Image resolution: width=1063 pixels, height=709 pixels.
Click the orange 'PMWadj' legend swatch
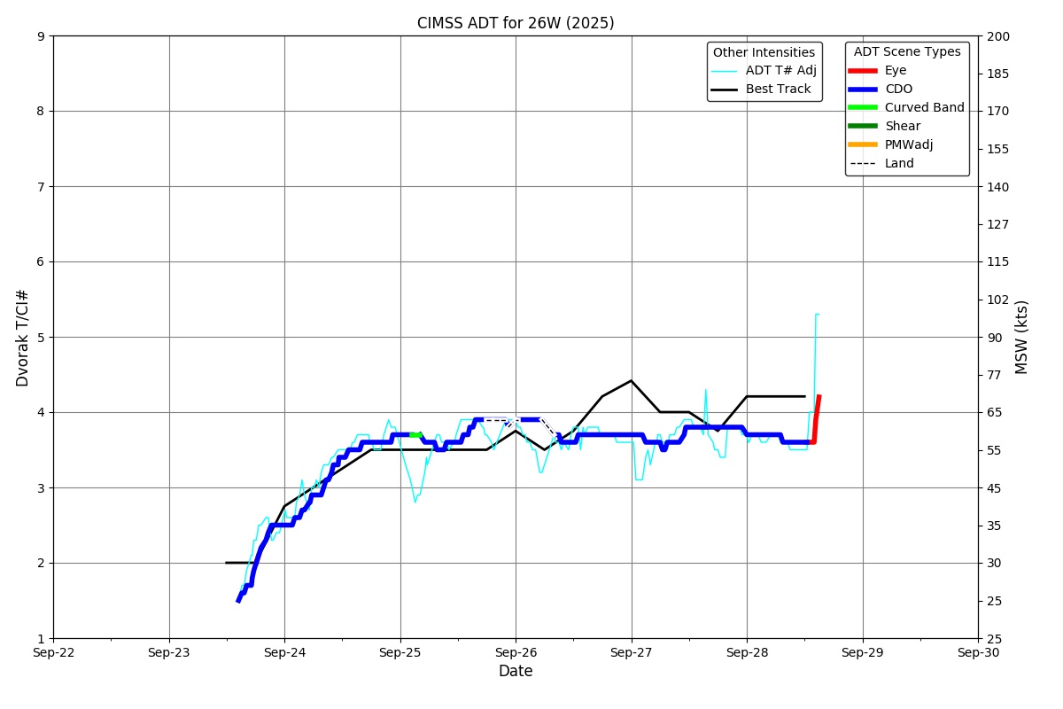863,144
